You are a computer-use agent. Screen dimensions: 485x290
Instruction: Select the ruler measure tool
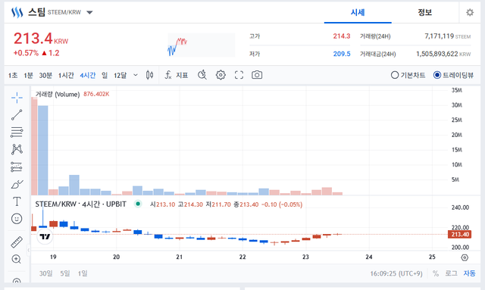(x=17, y=242)
